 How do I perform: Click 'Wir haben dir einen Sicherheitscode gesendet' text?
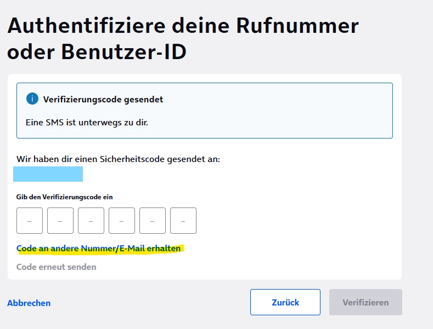click(x=118, y=159)
